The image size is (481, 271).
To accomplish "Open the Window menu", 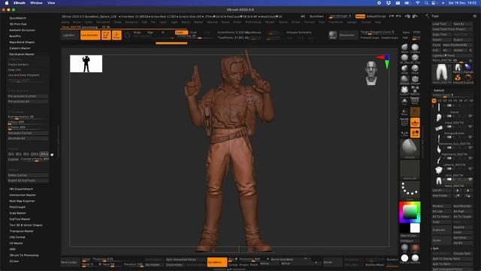I will pyautogui.click(x=36, y=3).
